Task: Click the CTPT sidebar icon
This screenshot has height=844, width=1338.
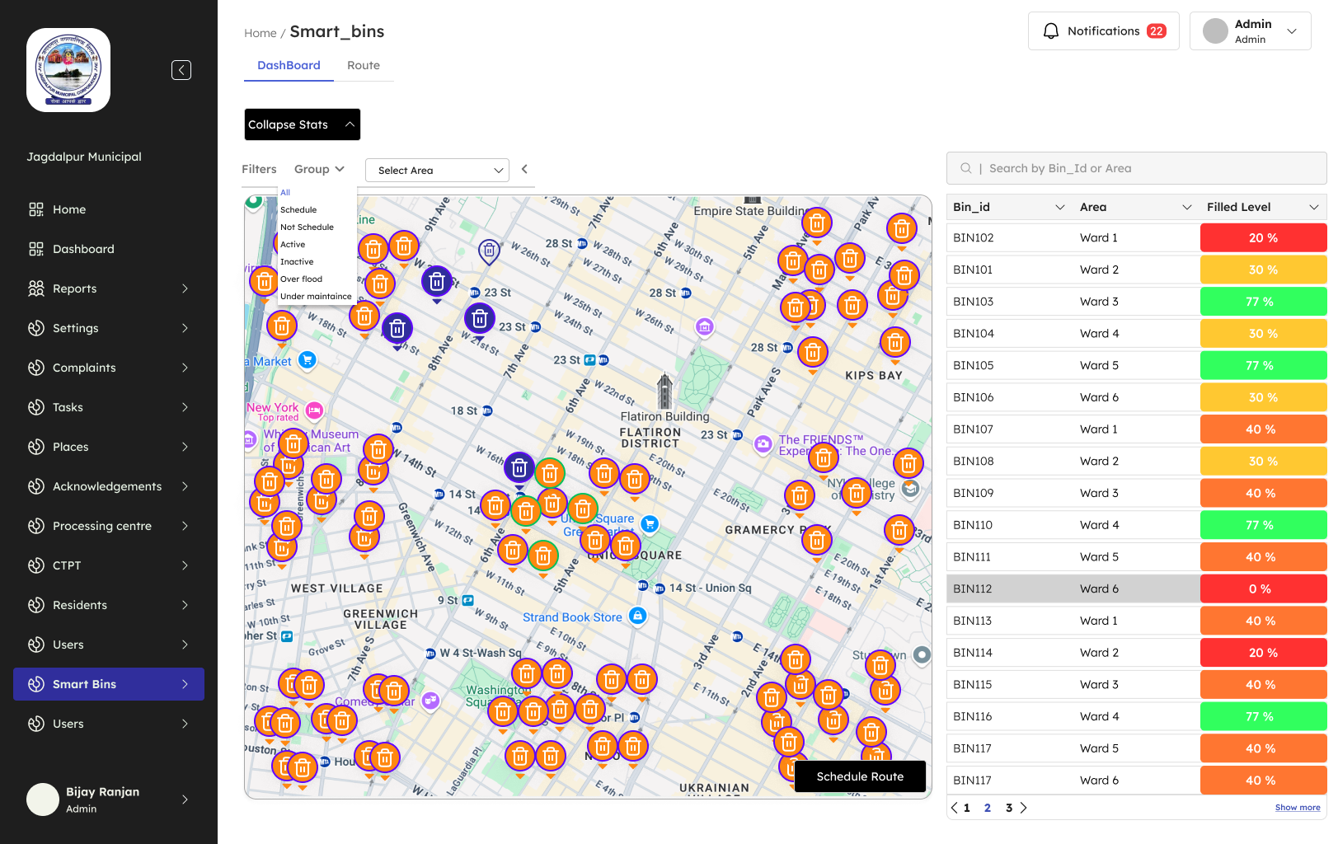Action: [36, 565]
